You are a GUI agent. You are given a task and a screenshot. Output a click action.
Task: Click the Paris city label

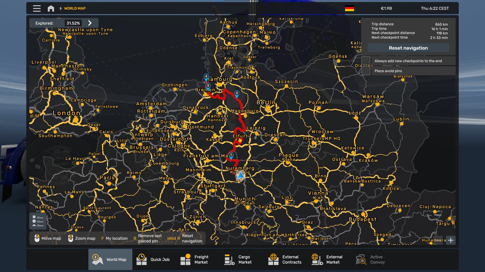point(107,178)
